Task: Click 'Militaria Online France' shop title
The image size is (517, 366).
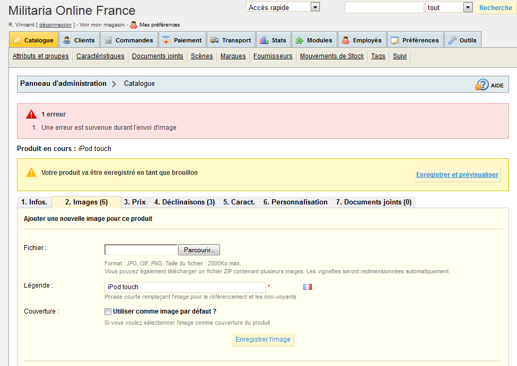Action: point(72,11)
